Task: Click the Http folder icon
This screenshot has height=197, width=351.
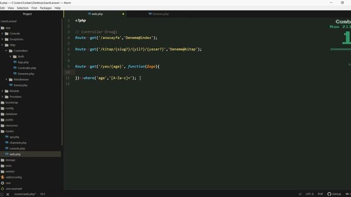Action: click(7, 45)
